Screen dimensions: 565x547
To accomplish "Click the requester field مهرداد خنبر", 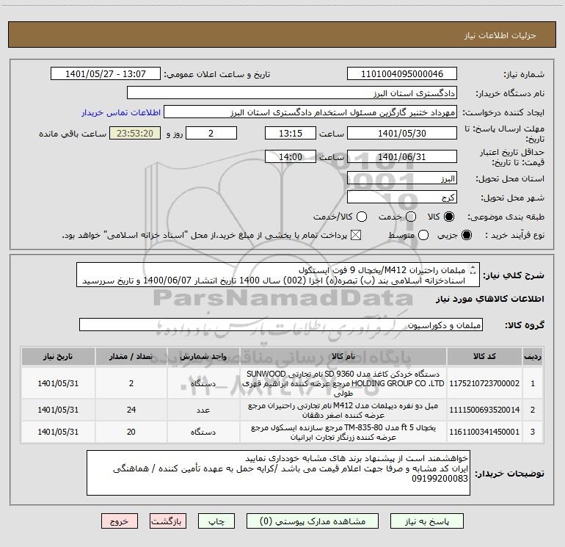I will [x=310, y=112].
